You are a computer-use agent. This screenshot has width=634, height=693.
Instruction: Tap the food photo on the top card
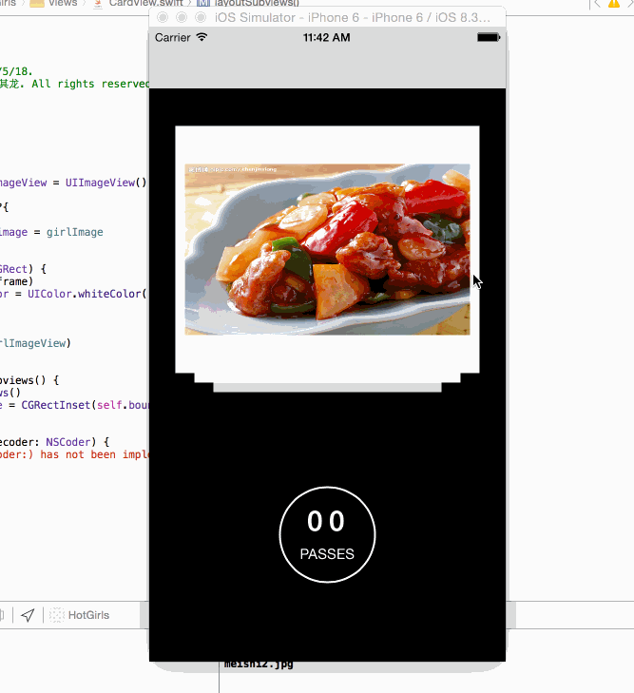pyautogui.click(x=327, y=249)
